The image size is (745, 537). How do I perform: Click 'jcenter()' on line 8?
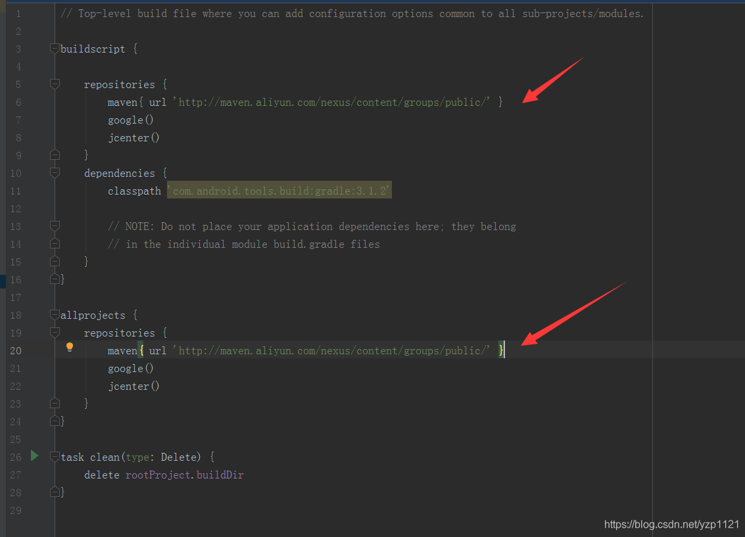[x=133, y=137]
